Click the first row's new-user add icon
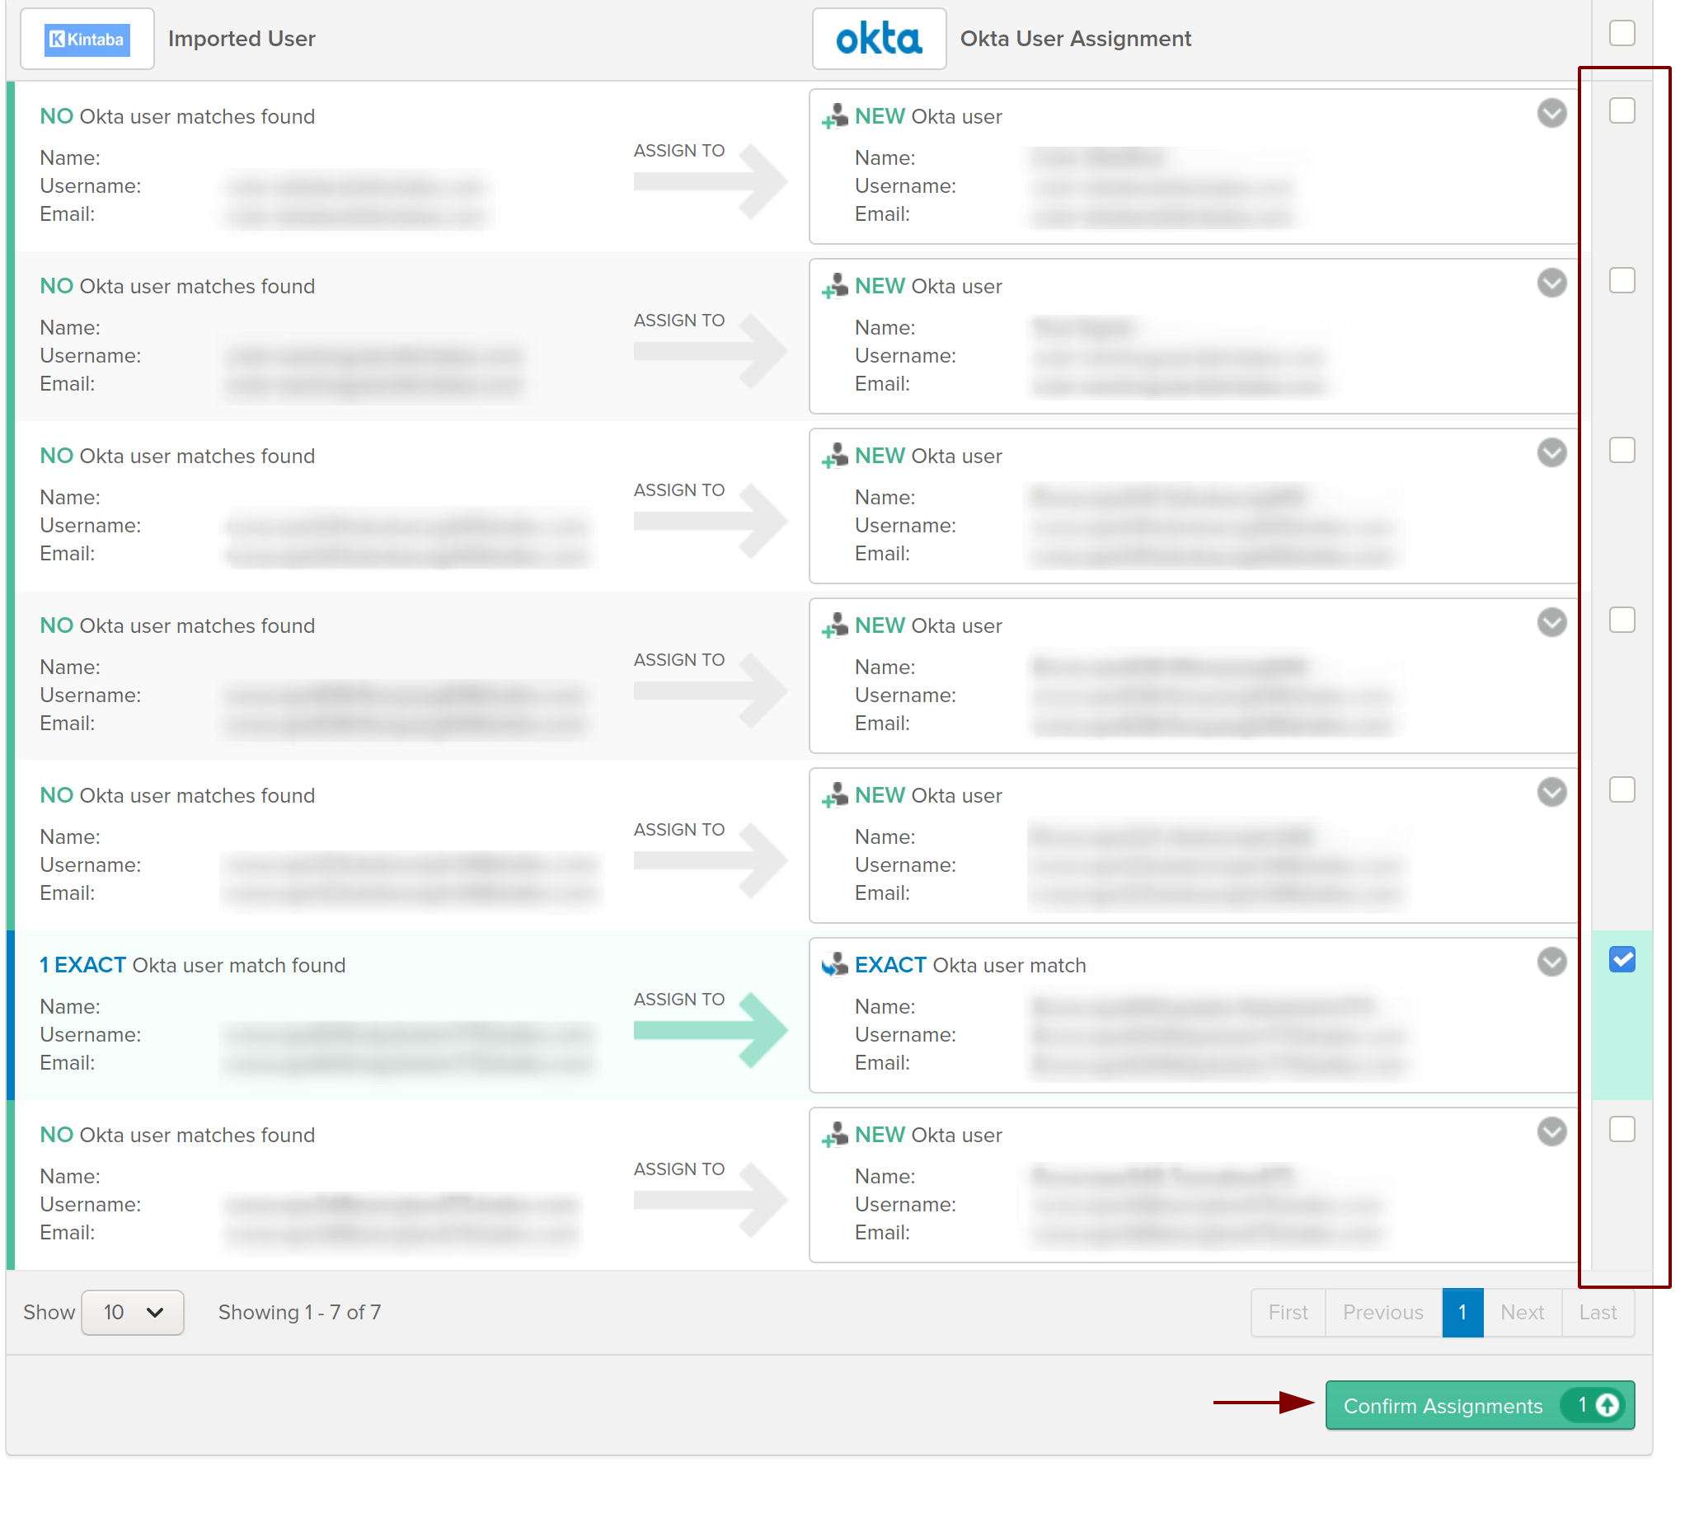The width and height of the screenshot is (1685, 1513). (x=834, y=116)
